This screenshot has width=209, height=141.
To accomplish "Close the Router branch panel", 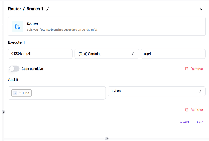I will pyautogui.click(x=201, y=9).
